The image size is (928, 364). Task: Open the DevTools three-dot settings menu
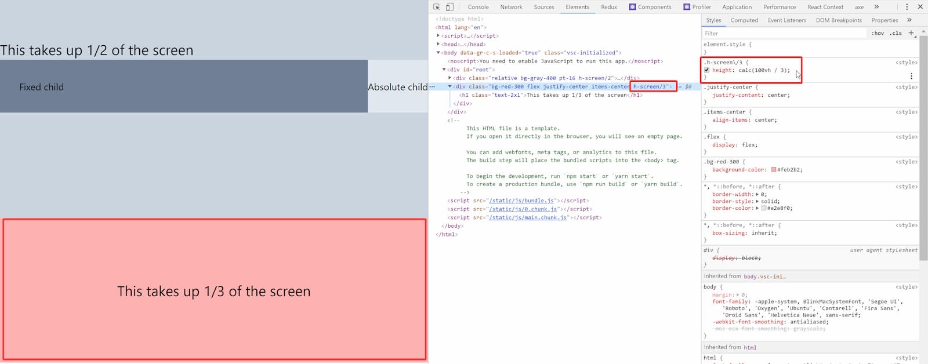point(907,7)
